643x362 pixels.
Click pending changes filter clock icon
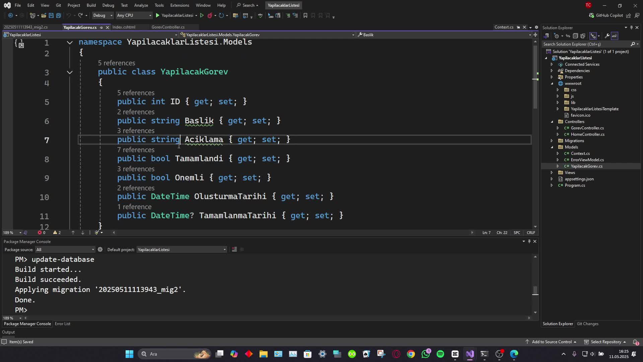click(557, 36)
